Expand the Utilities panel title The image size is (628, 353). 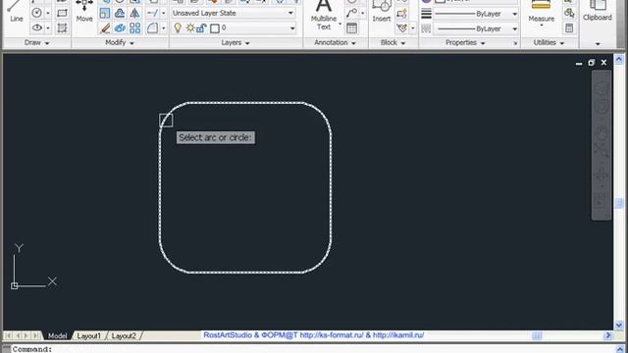(549, 42)
